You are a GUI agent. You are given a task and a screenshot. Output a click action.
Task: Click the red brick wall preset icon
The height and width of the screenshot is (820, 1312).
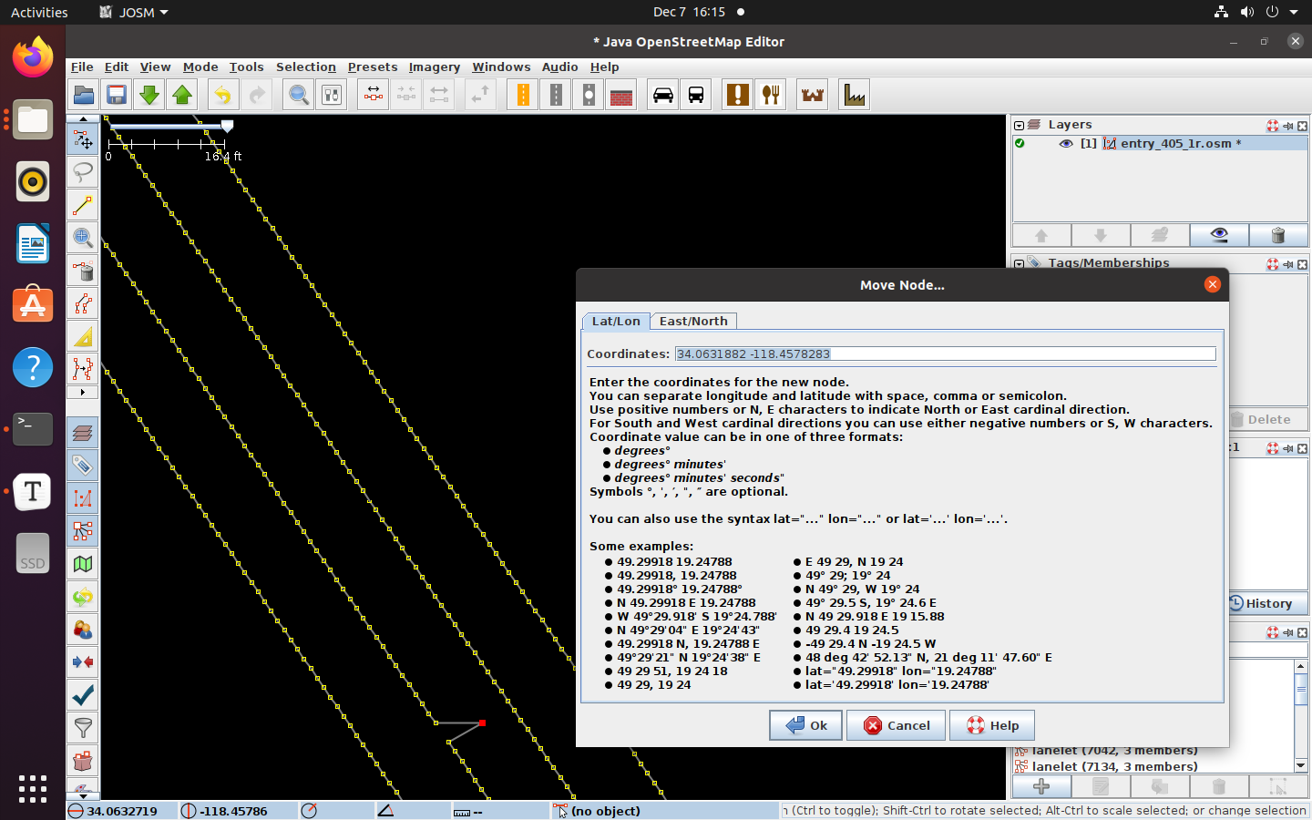coord(621,95)
